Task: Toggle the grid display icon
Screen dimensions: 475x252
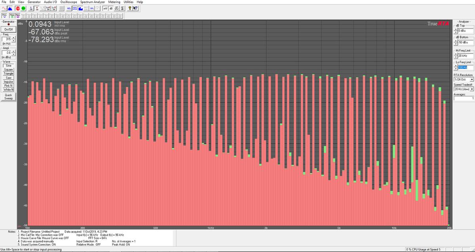Action: click(61, 8)
